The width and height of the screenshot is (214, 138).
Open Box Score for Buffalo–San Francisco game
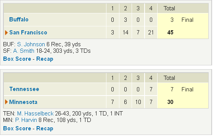coord(17,59)
